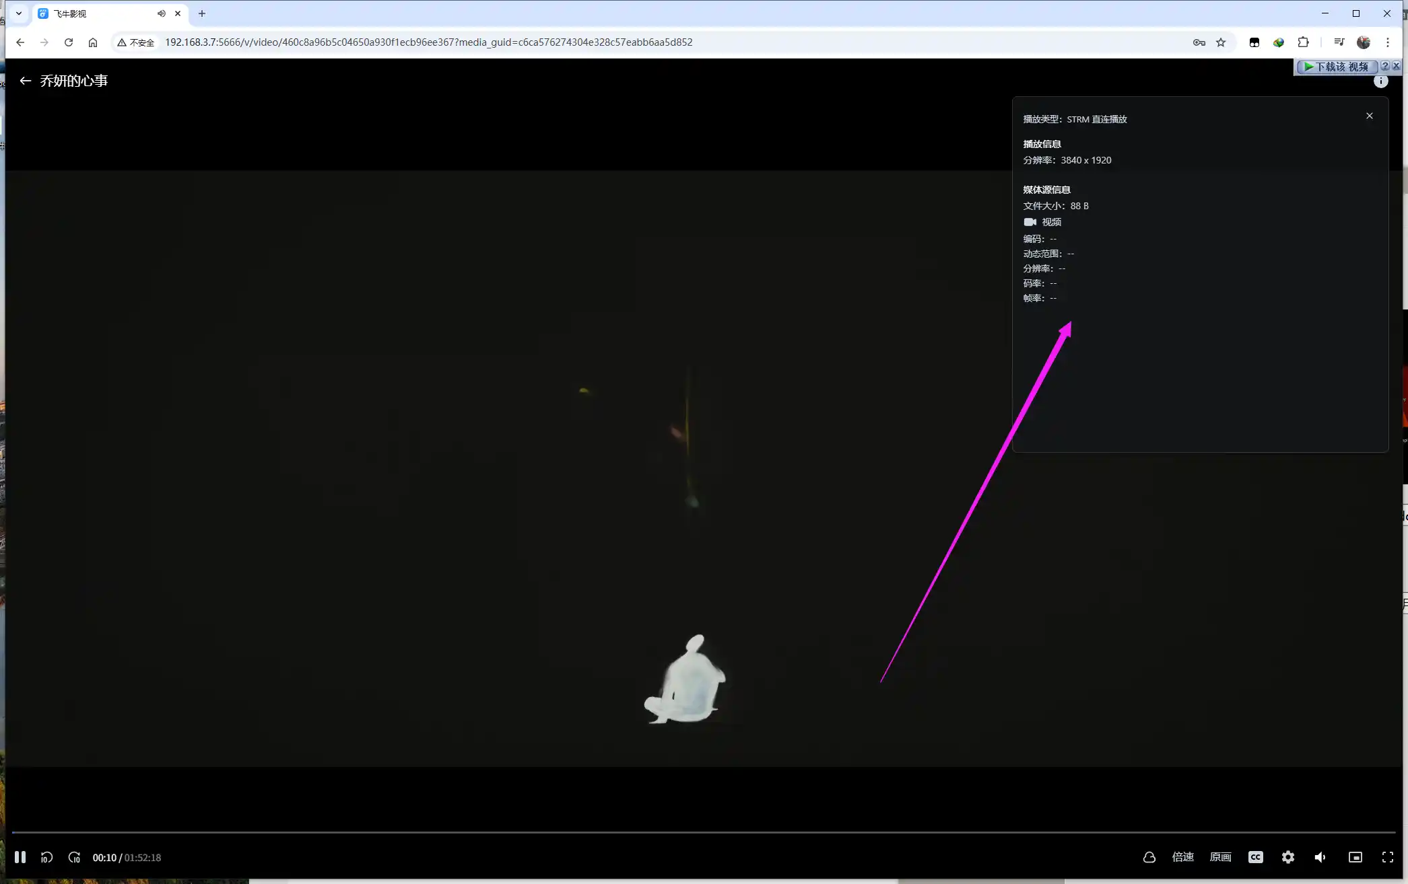Click the info icon at top right
1408x884 pixels.
tap(1380, 81)
